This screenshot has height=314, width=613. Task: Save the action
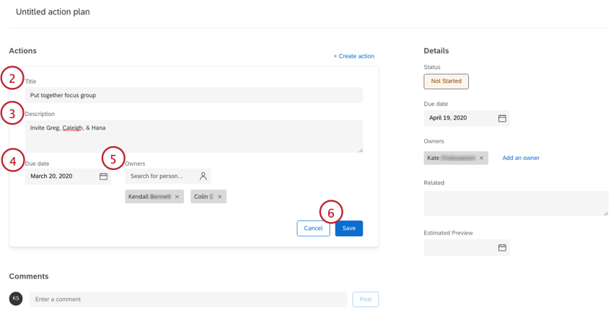click(x=348, y=228)
